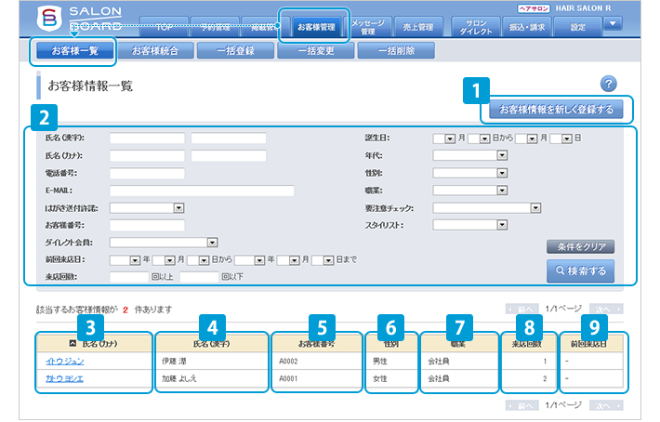Open the 年代 dropdown

pyautogui.click(x=469, y=155)
